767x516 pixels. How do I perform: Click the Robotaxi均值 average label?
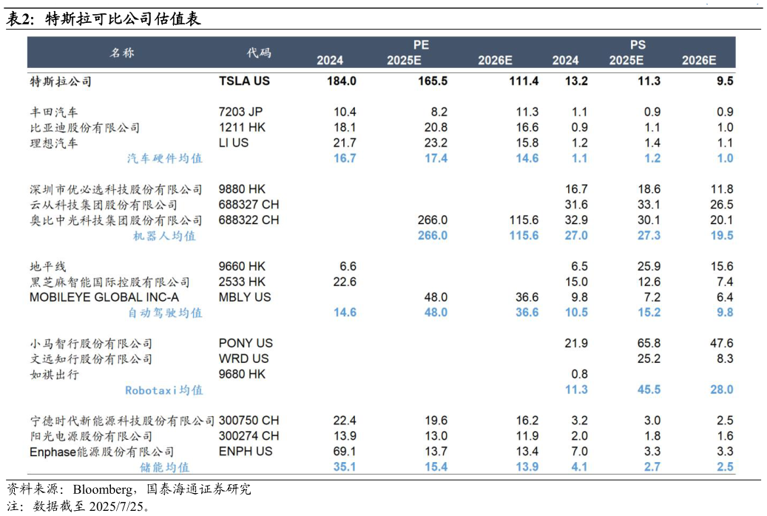163,390
